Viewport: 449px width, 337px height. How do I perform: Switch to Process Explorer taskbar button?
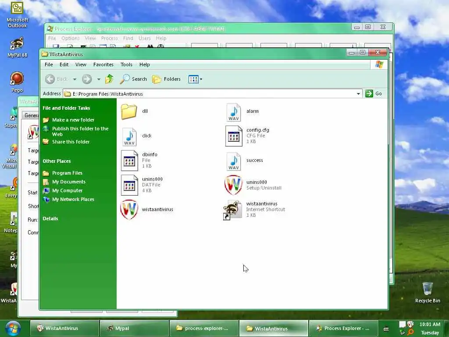pos(343,328)
